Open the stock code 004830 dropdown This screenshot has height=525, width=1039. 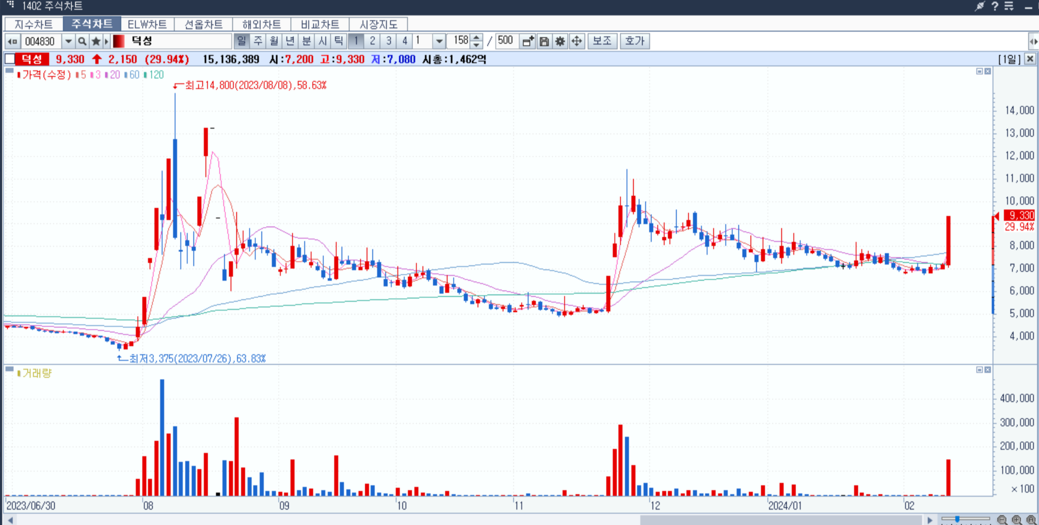(x=68, y=41)
